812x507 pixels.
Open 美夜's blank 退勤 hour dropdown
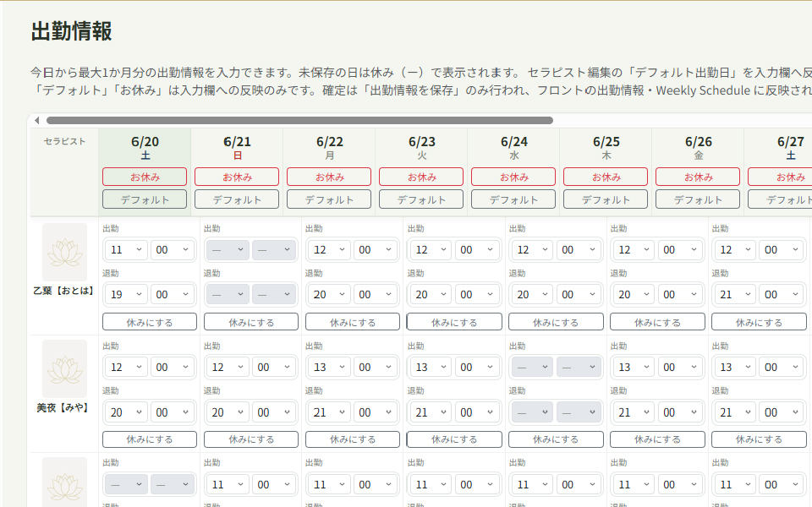(x=532, y=412)
